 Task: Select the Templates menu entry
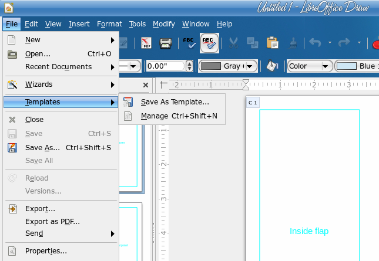61,102
